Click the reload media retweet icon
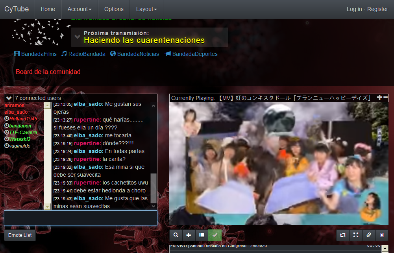Image resolution: width=394 pixels, height=253 pixels. pos(343,235)
